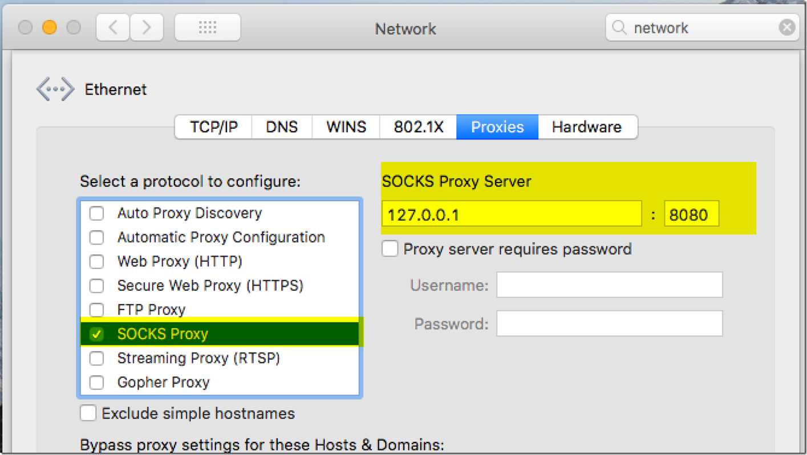Screen dimensions: 807x455
Task: Clear the search field with the X icon
Action: tap(786, 27)
